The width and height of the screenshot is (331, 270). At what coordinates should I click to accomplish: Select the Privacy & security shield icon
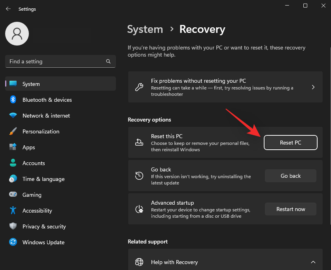(x=13, y=226)
